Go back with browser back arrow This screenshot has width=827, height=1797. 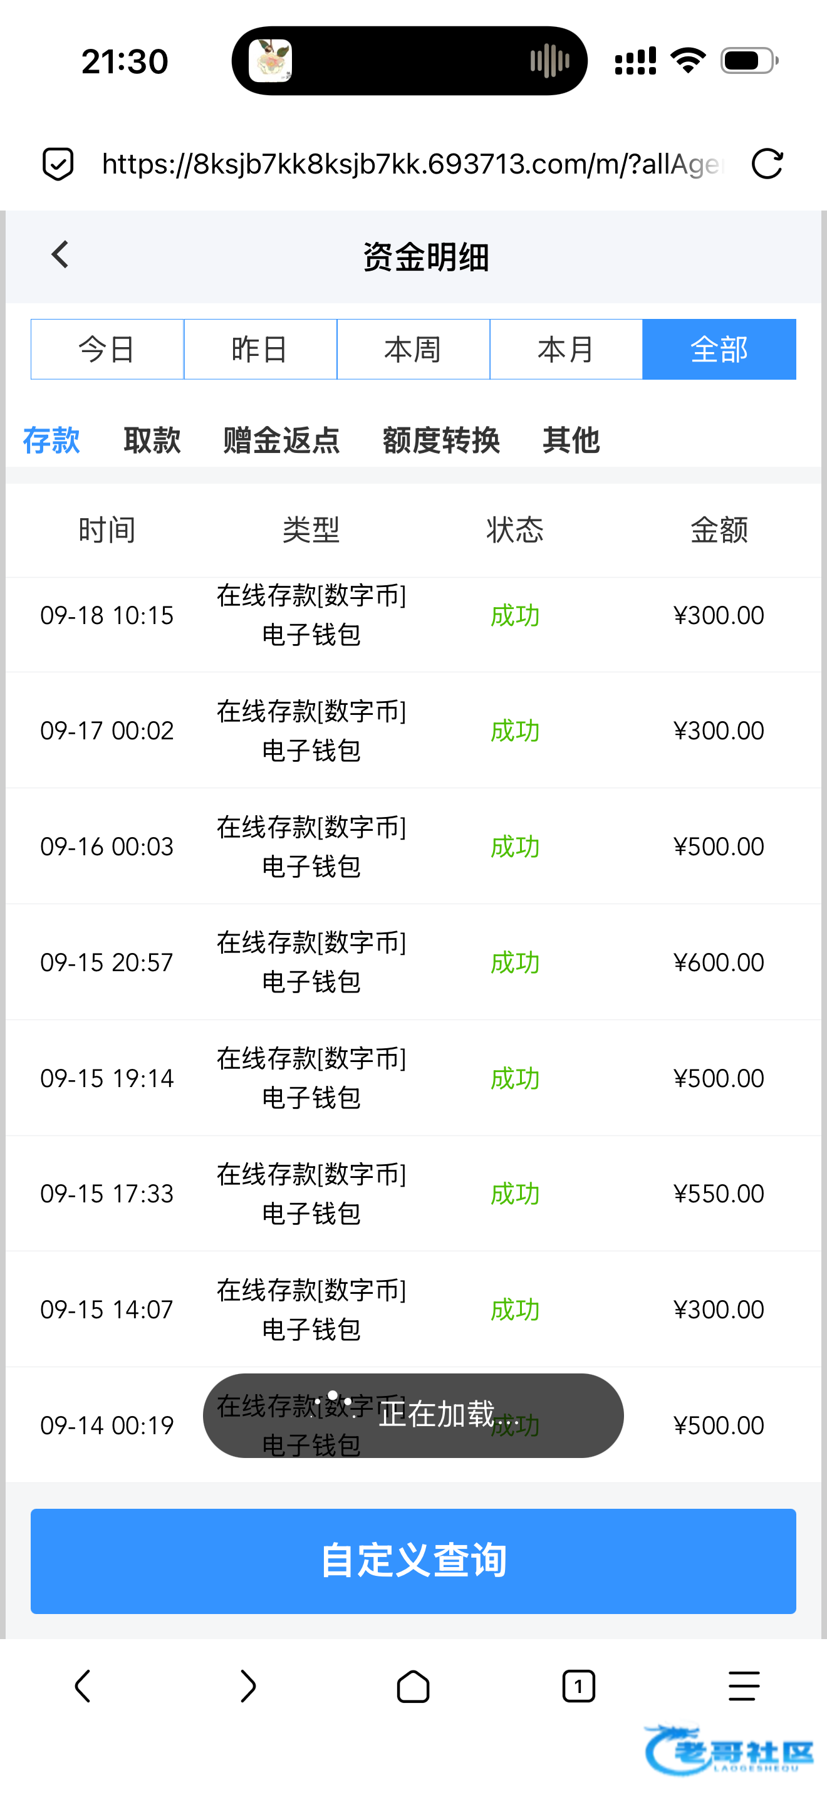tap(83, 1686)
